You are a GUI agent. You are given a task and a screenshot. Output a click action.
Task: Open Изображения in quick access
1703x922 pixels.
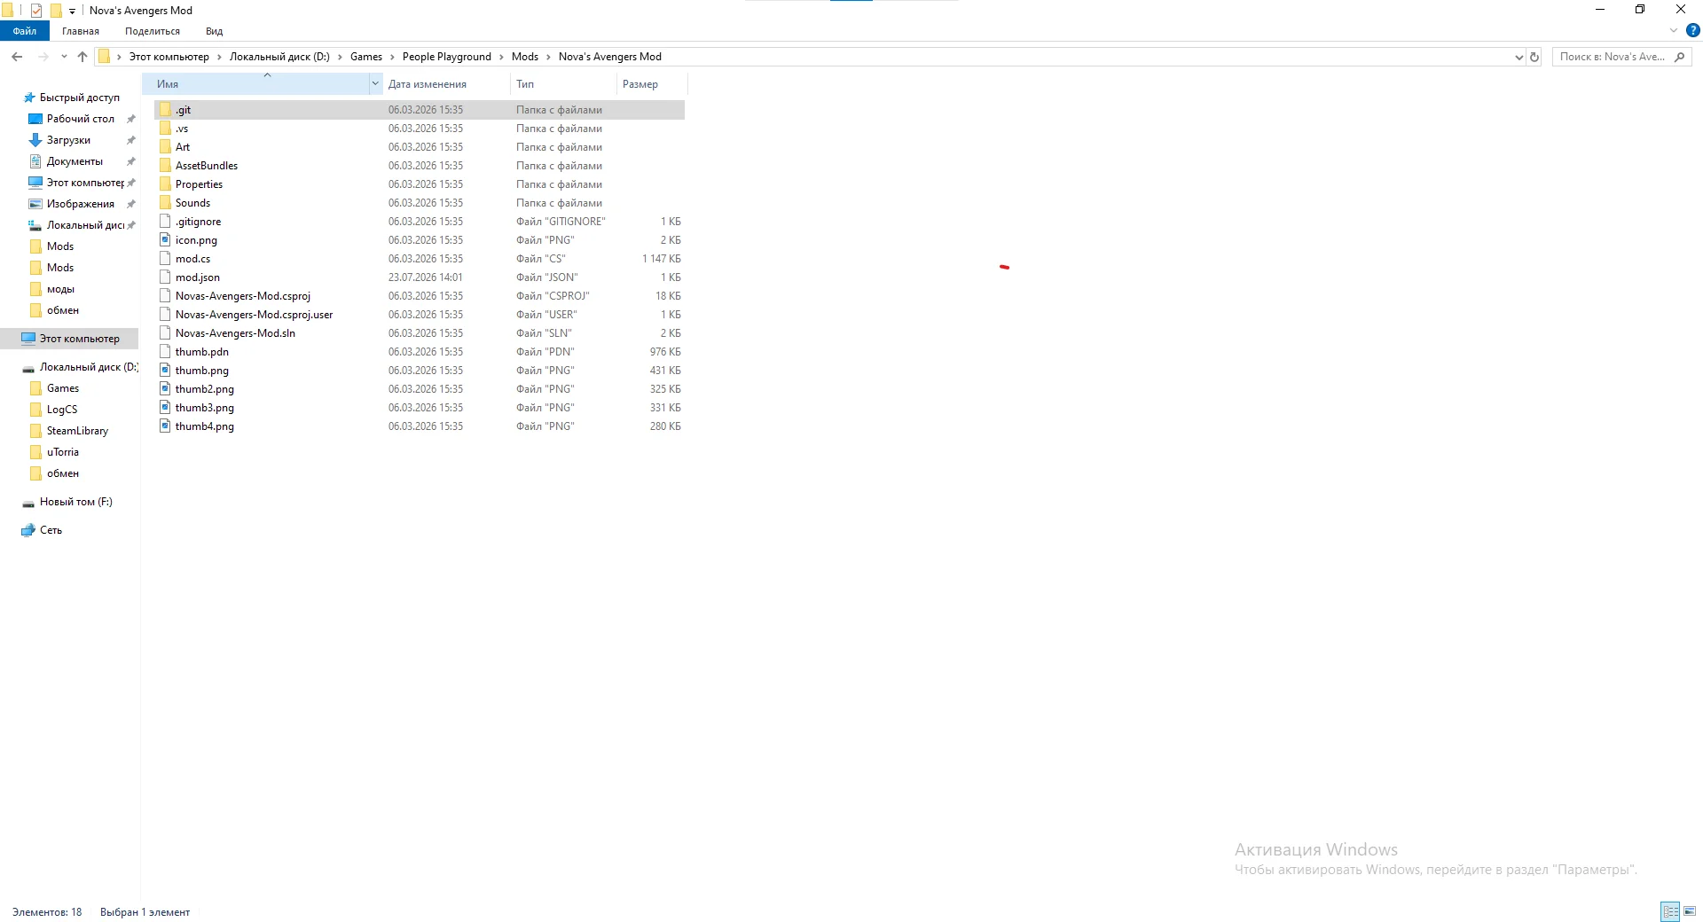(80, 204)
